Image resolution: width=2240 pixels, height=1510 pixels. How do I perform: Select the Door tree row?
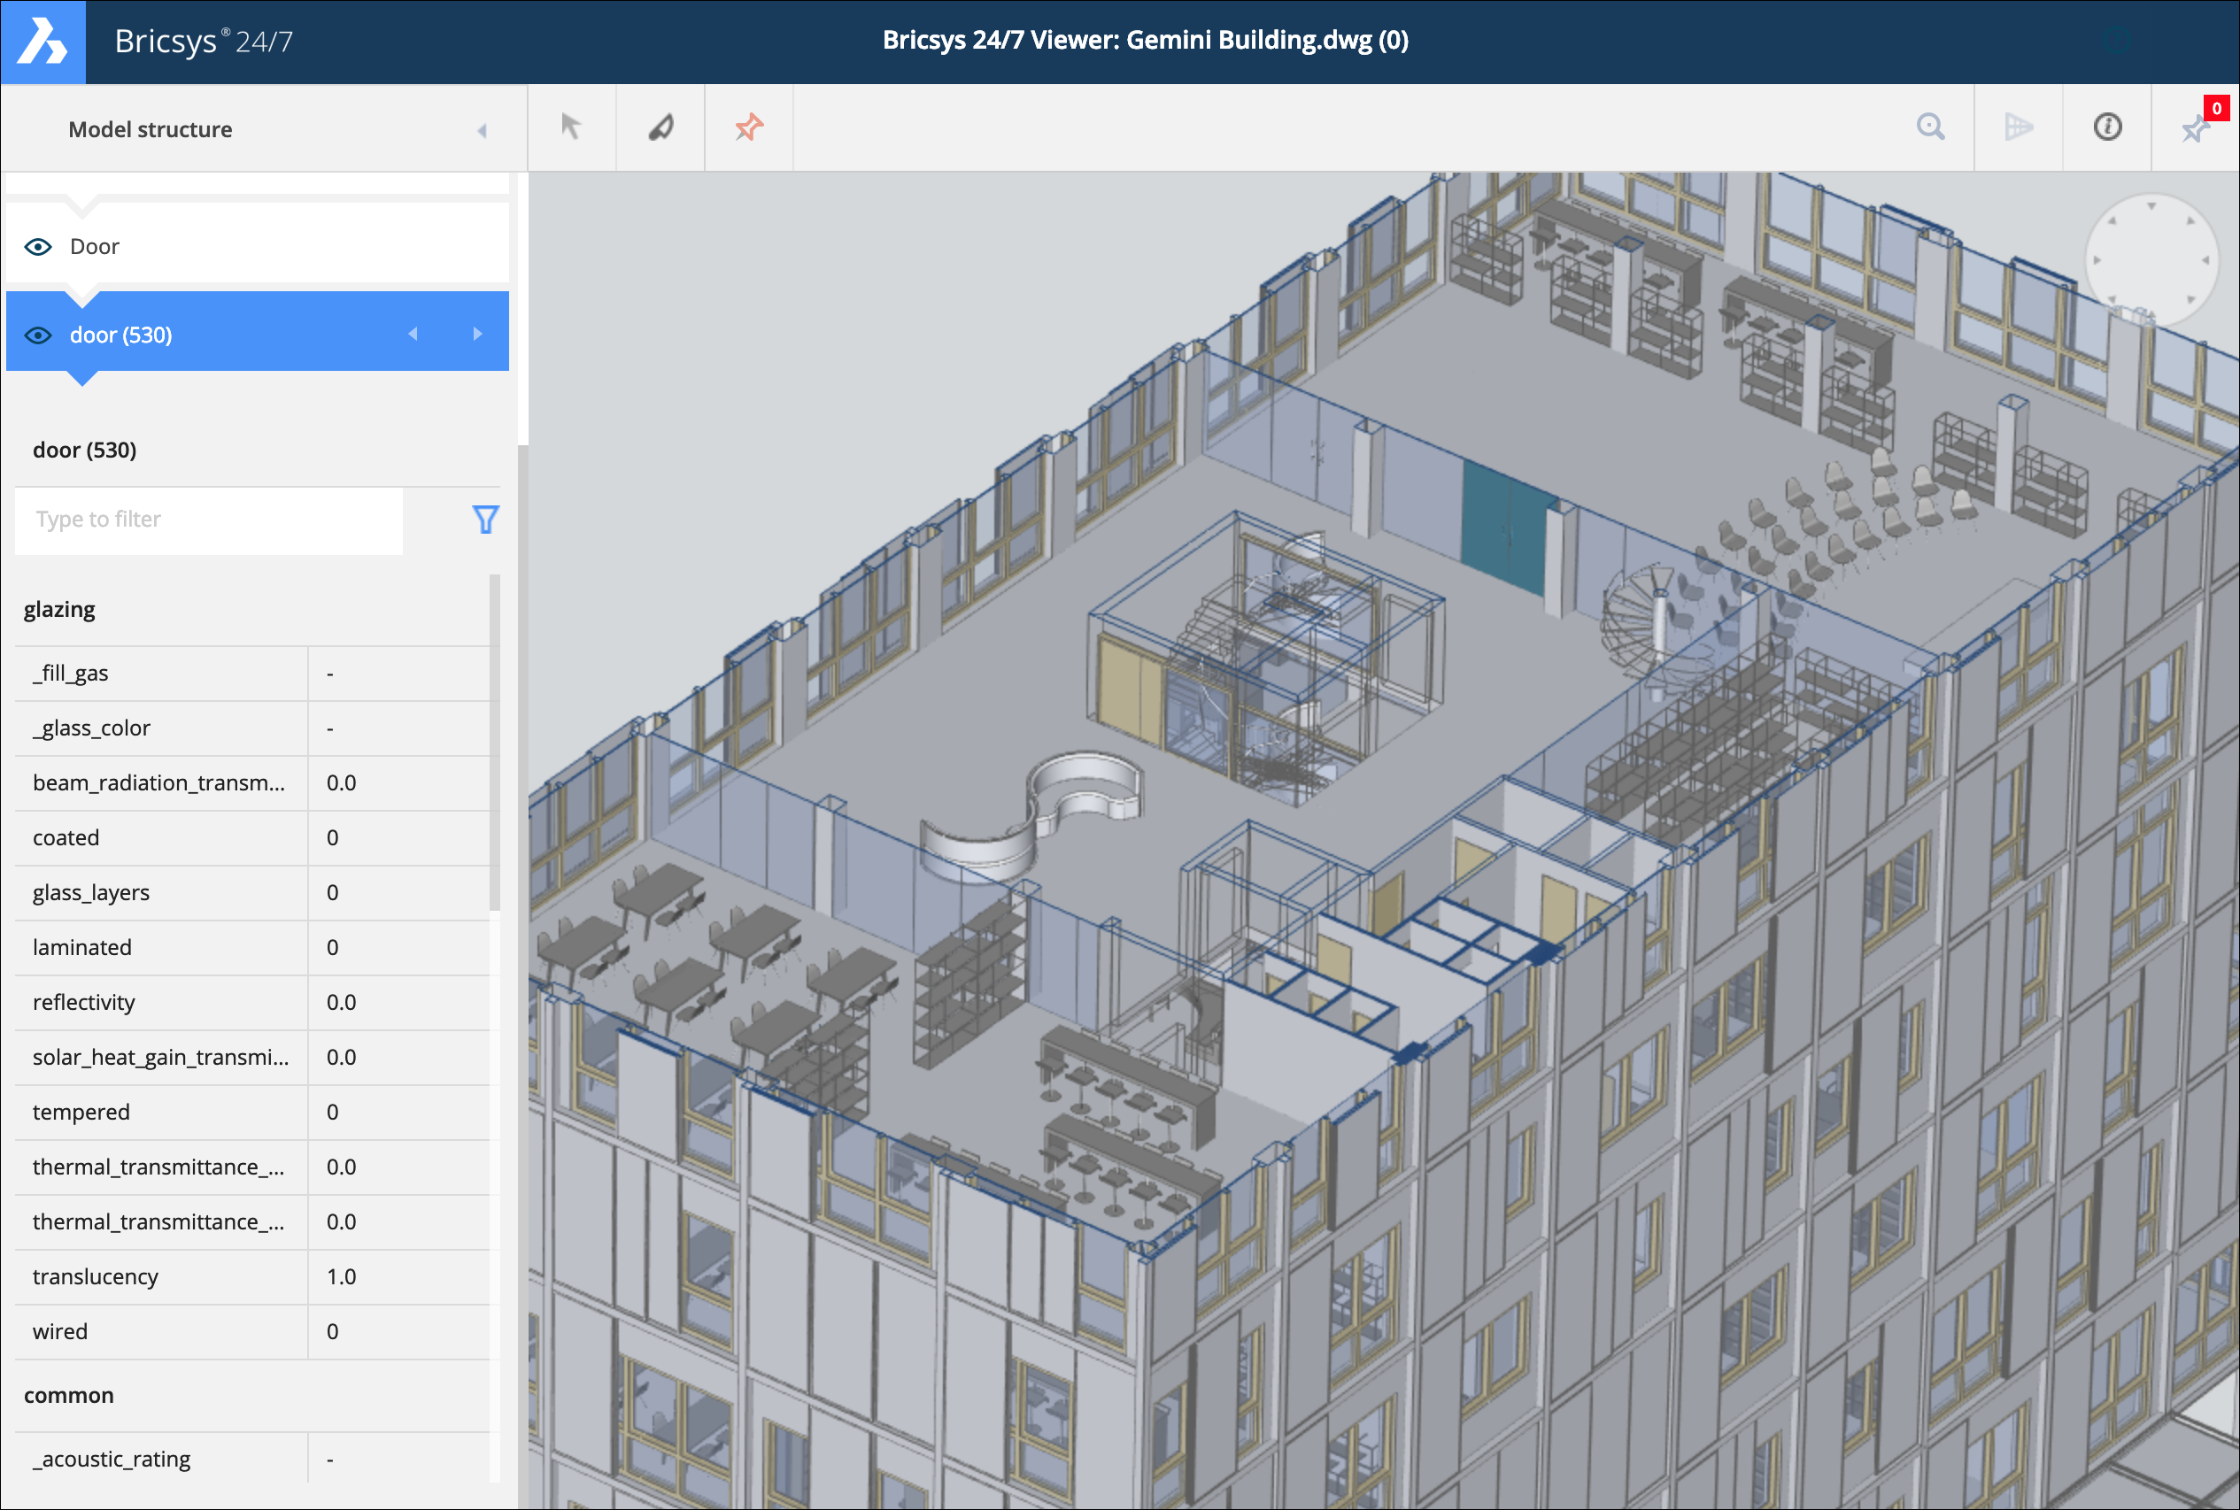point(257,247)
